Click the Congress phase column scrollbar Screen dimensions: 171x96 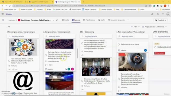77,53
